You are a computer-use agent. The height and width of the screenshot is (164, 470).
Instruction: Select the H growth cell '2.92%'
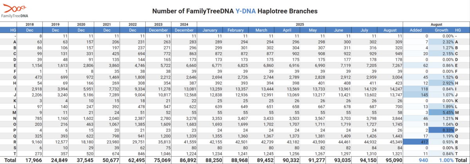441,84
